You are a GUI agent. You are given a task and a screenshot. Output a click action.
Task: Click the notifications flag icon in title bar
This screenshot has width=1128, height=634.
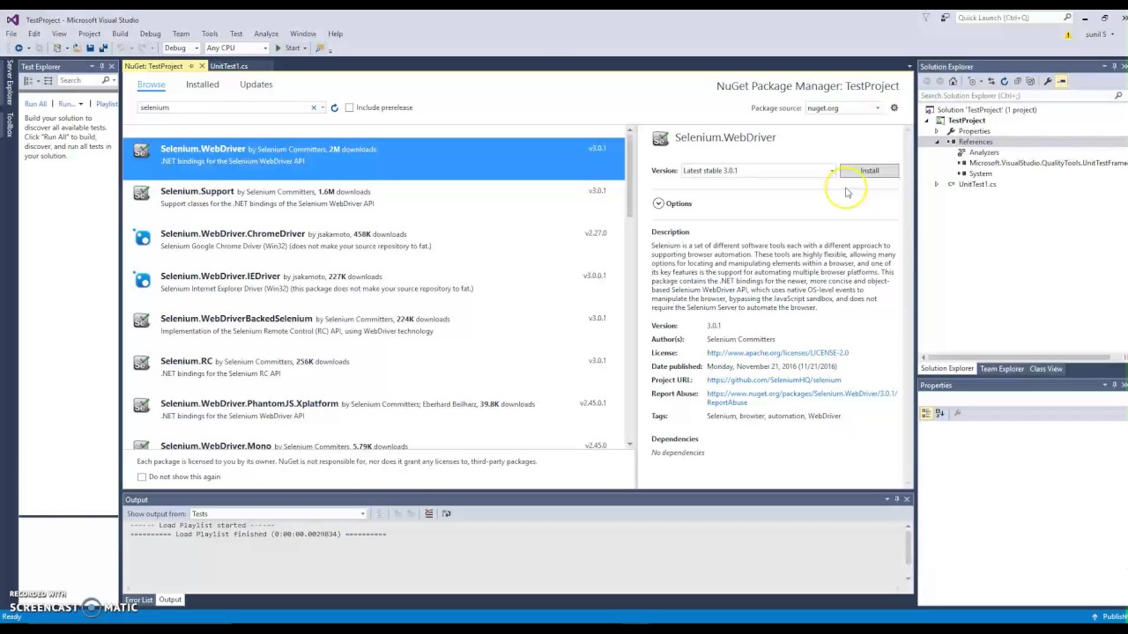point(925,18)
